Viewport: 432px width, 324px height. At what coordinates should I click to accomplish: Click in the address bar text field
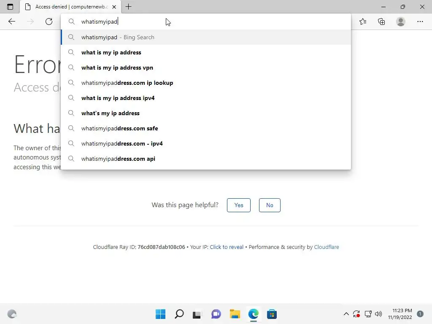click(x=206, y=22)
